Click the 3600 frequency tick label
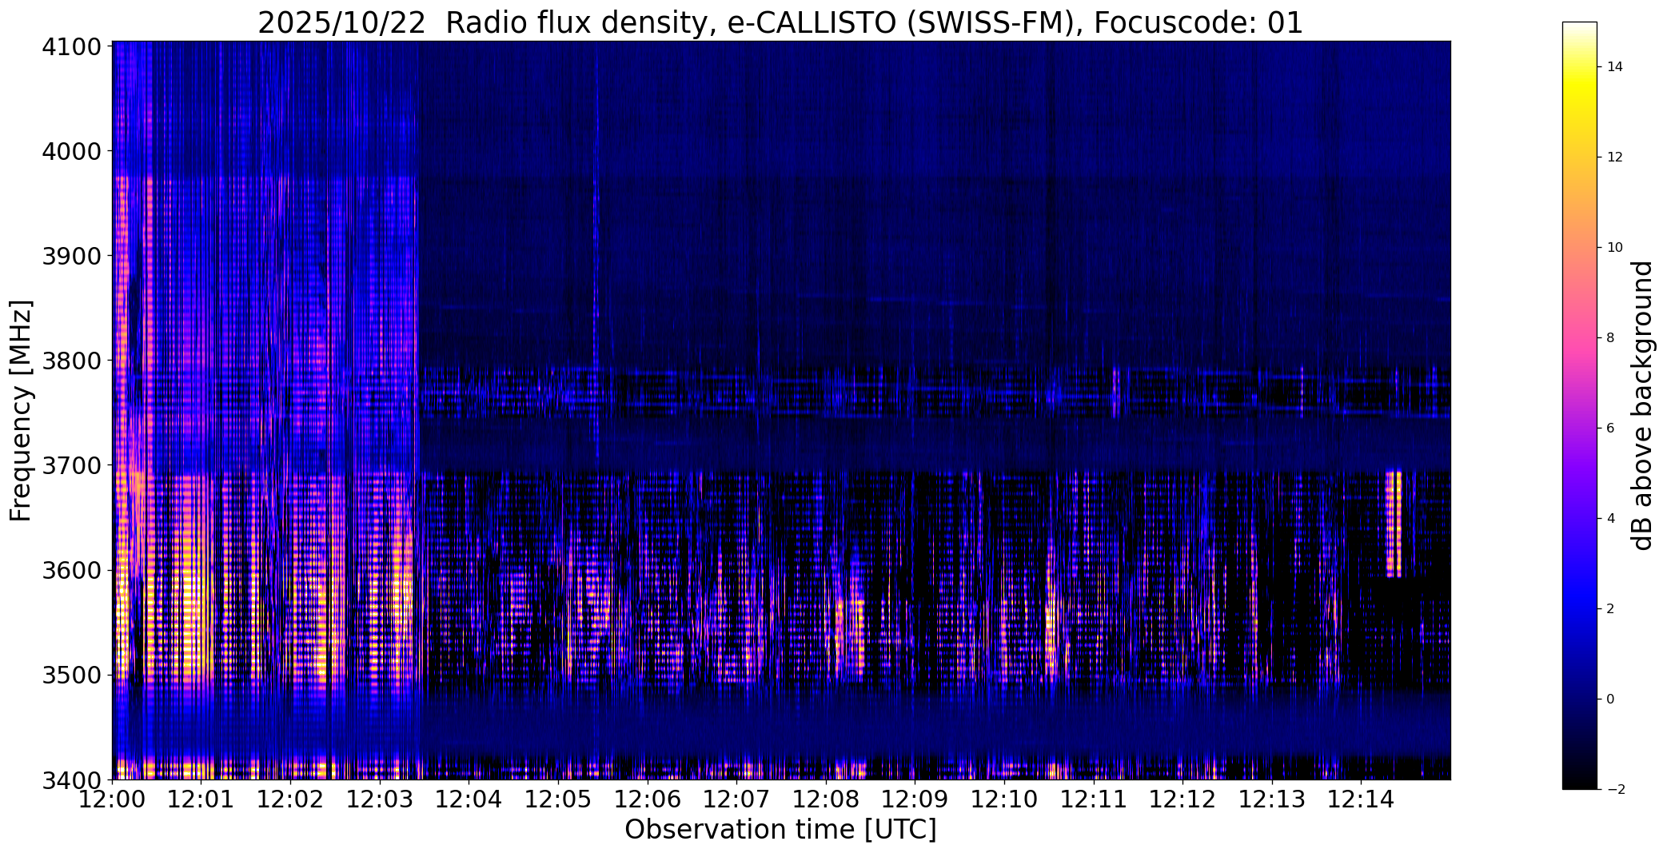The height and width of the screenshot is (853, 1667). pos(71,570)
